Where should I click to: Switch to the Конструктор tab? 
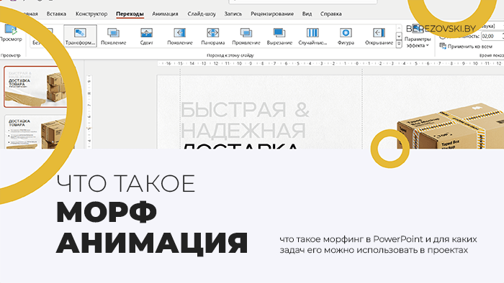point(91,14)
